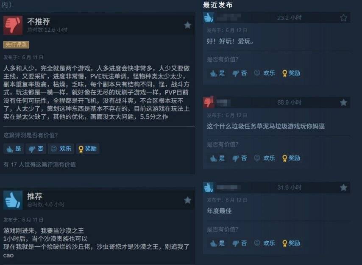Click thumbs-down avatar of the 88.9 小时 review
Viewport: 362px width, 265px height.
(x=209, y=102)
